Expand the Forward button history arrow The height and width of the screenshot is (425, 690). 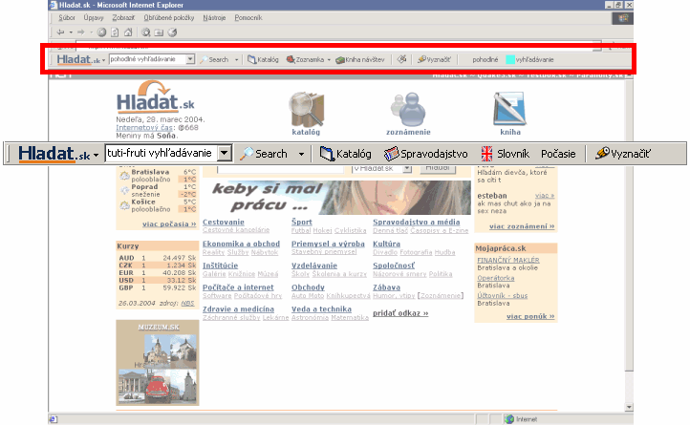(x=91, y=32)
